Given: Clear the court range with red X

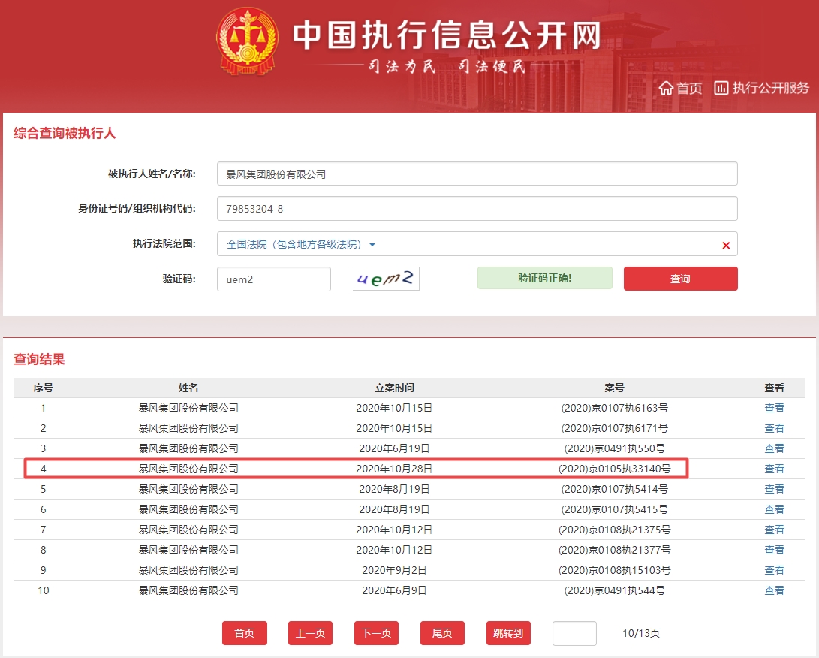Looking at the screenshot, I should pyautogui.click(x=725, y=245).
